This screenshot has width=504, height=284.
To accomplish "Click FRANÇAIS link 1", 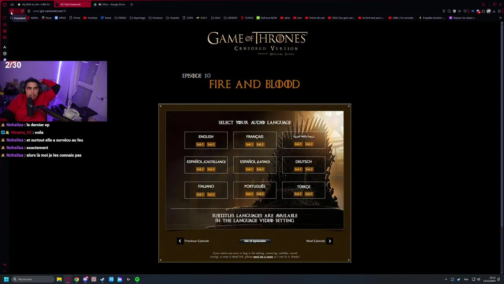I will (x=249, y=144).
